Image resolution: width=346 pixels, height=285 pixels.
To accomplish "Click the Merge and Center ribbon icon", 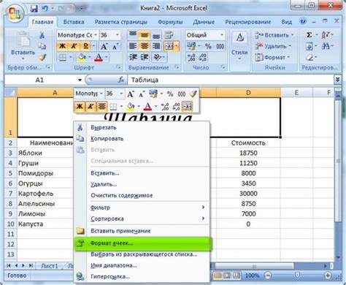I will 169,46.
